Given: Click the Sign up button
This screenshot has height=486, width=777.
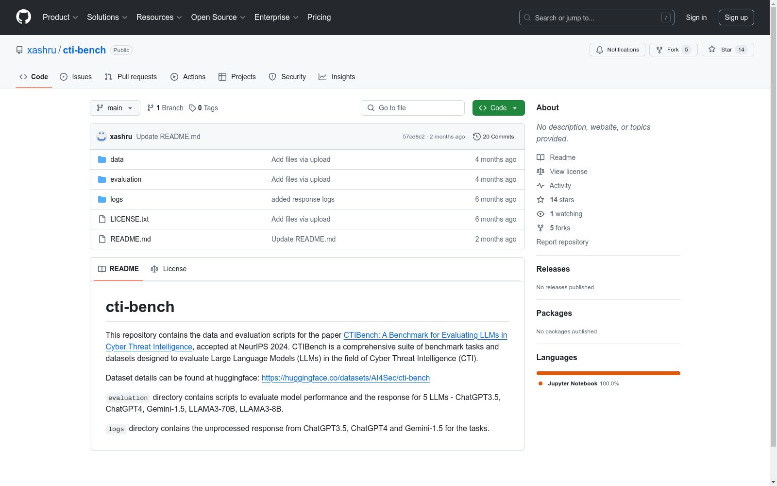Looking at the screenshot, I should tap(736, 17).
